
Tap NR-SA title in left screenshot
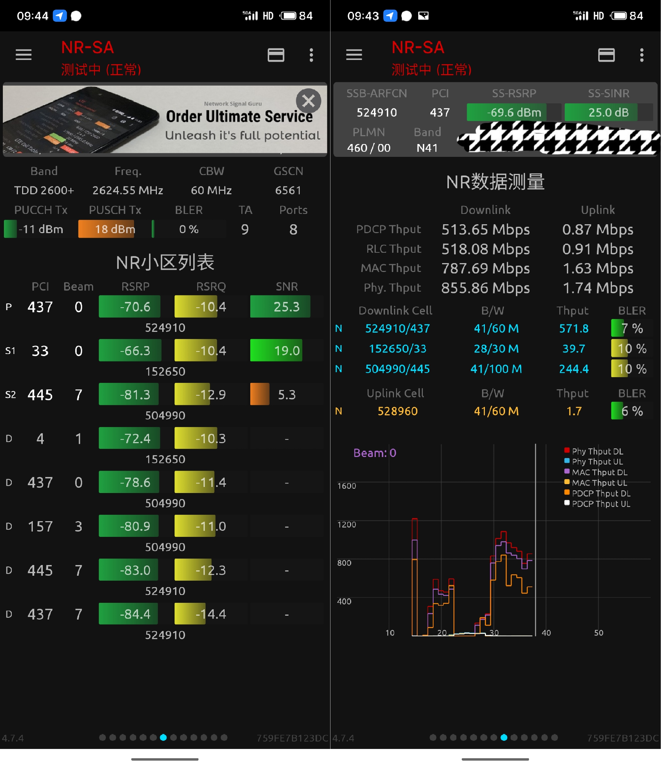point(87,47)
